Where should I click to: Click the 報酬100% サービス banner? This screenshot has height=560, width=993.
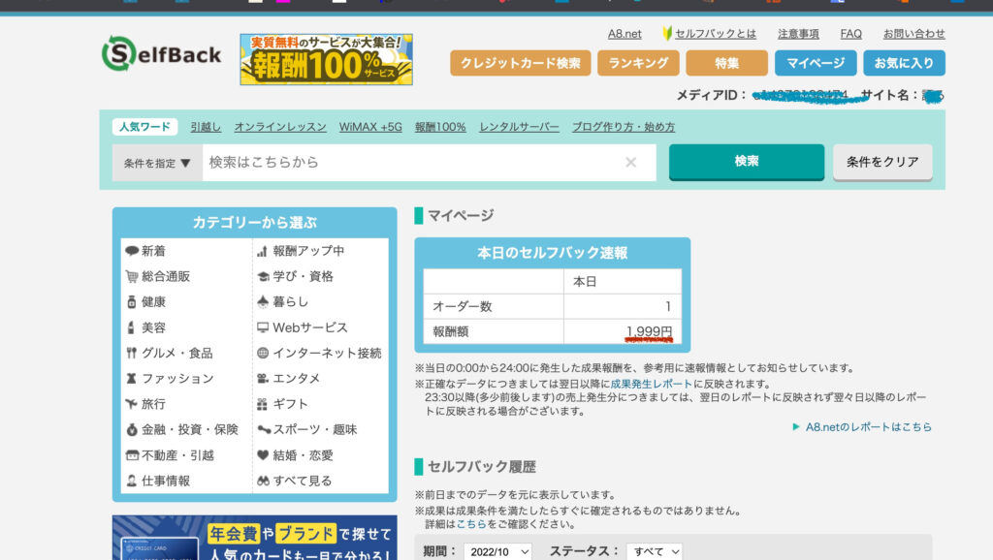(326, 59)
